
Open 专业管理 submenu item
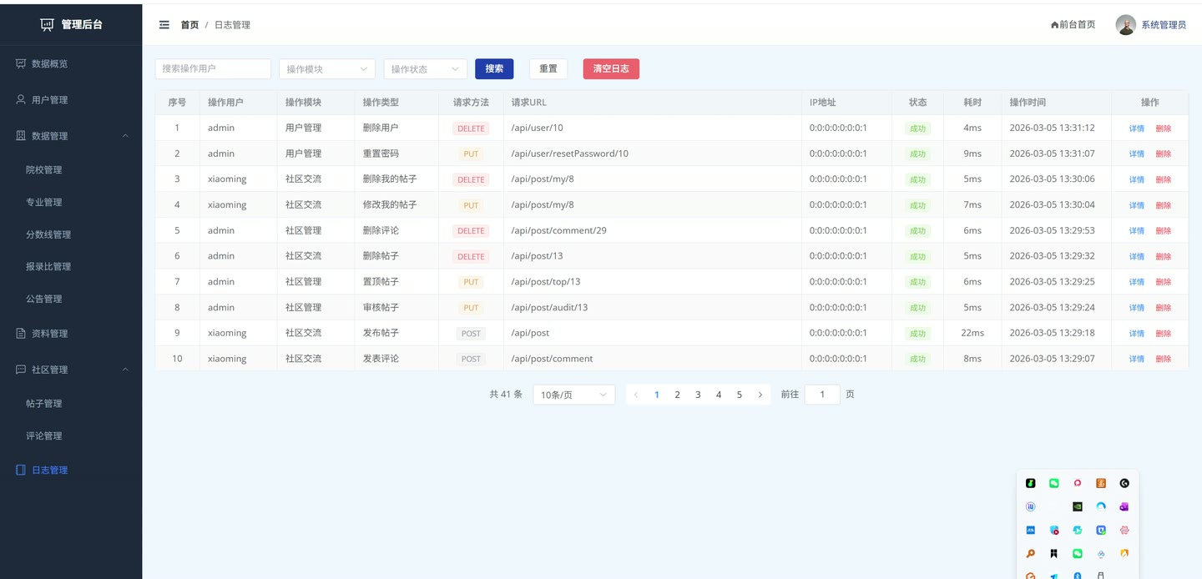coord(71,203)
